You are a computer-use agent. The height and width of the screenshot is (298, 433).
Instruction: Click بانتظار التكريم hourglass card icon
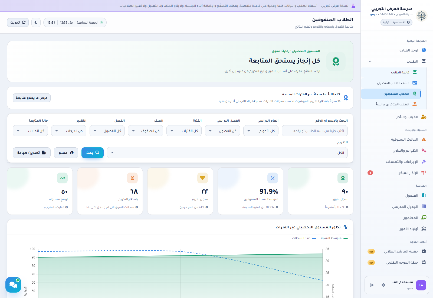tap(132, 178)
